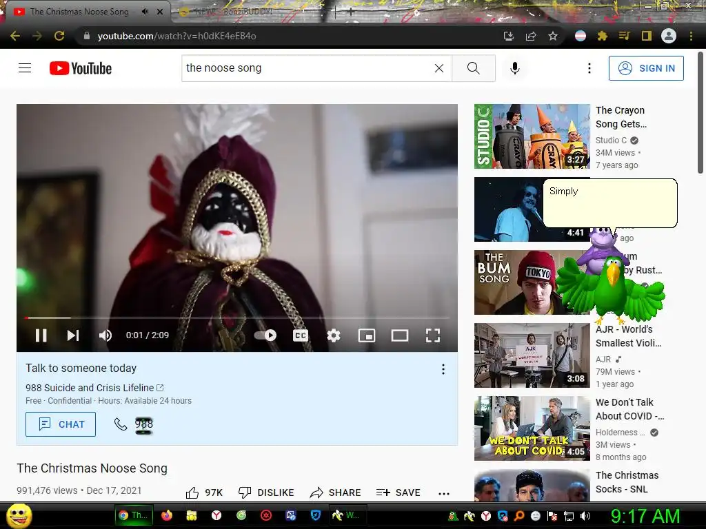Share this page icon in address bar
The height and width of the screenshot is (529, 706).
tap(531, 36)
